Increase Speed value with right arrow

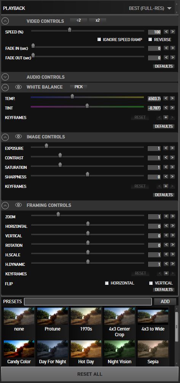pos(173,32)
